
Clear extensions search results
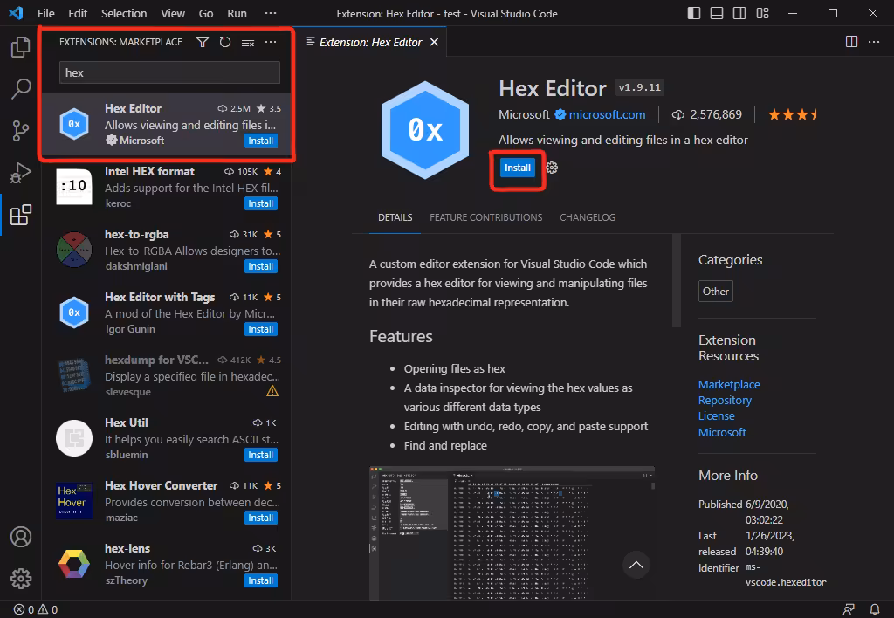(x=248, y=42)
